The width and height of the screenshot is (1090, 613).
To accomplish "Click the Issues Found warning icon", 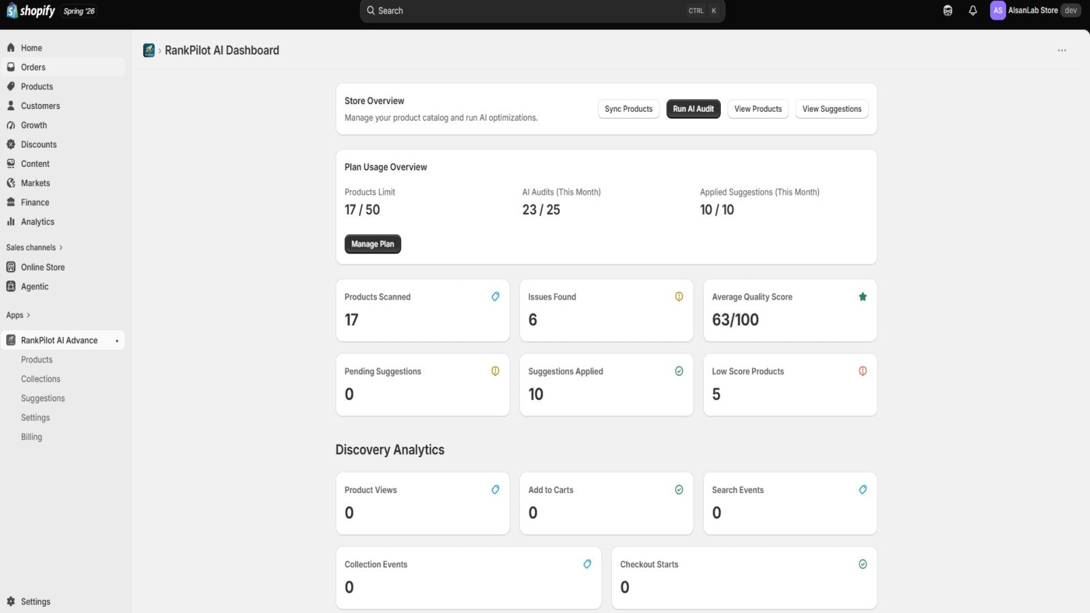I will pos(679,296).
